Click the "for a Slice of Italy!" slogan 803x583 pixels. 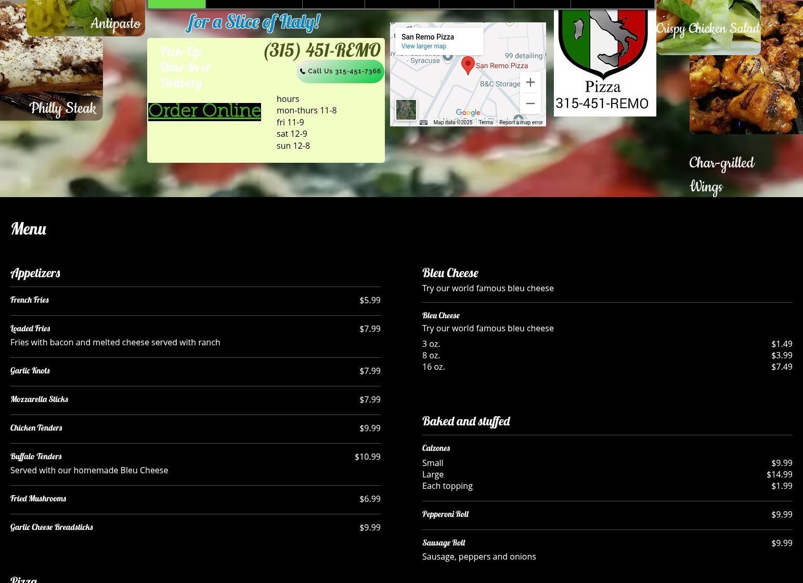[253, 22]
